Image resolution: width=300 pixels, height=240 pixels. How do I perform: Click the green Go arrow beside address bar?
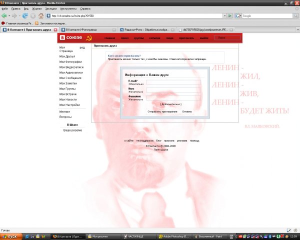coord(230,16)
